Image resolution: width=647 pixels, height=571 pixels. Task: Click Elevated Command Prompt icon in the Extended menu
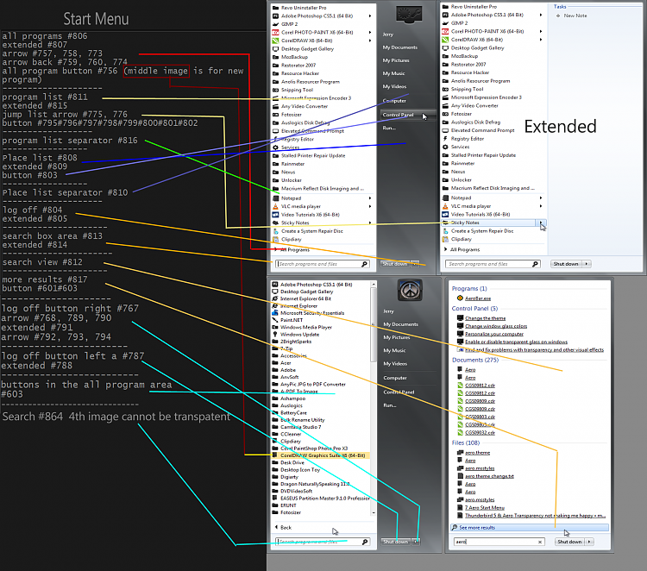click(x=445, y=130)
